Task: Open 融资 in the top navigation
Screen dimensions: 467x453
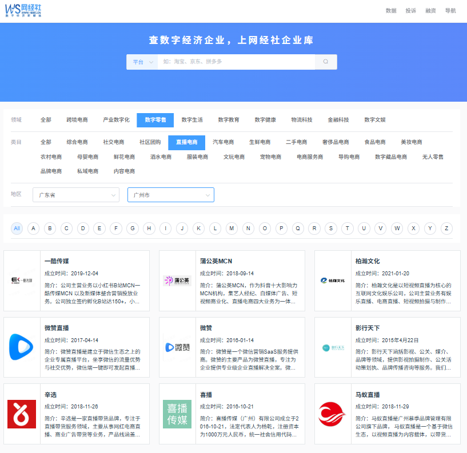Action: (x=430, y=11)
